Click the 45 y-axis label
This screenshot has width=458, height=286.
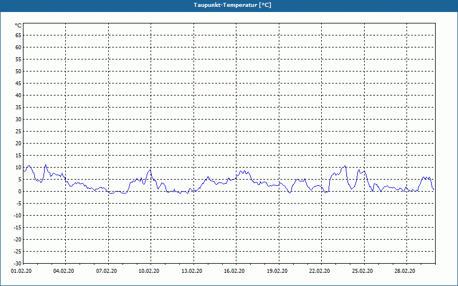(x=18, y=84)
